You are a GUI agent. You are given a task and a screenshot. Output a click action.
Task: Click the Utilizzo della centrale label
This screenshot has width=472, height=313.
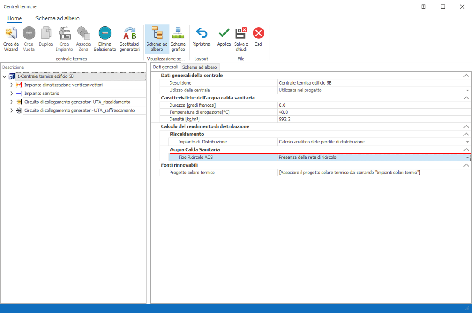pyautogui.click(x=189, y=90)
